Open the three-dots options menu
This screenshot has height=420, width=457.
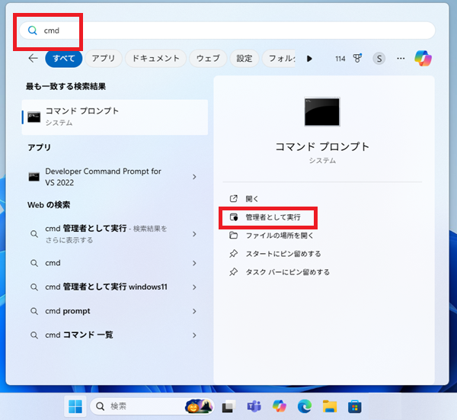pyautogui.click(x=401, y=59)
